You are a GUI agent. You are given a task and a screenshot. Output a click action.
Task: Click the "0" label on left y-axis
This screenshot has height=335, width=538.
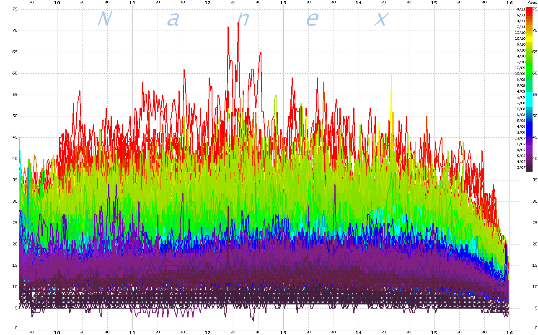tap(16, 327)
